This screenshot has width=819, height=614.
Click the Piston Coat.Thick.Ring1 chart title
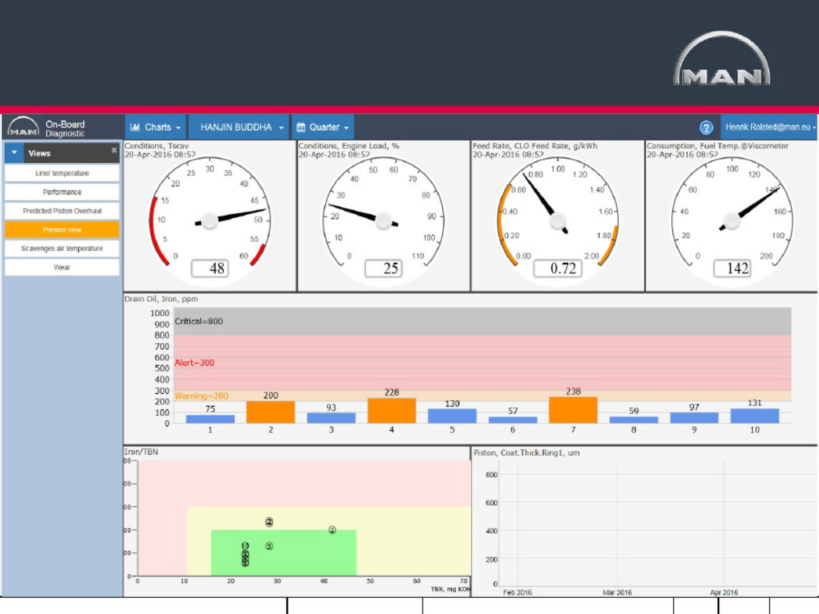point(526,453)
